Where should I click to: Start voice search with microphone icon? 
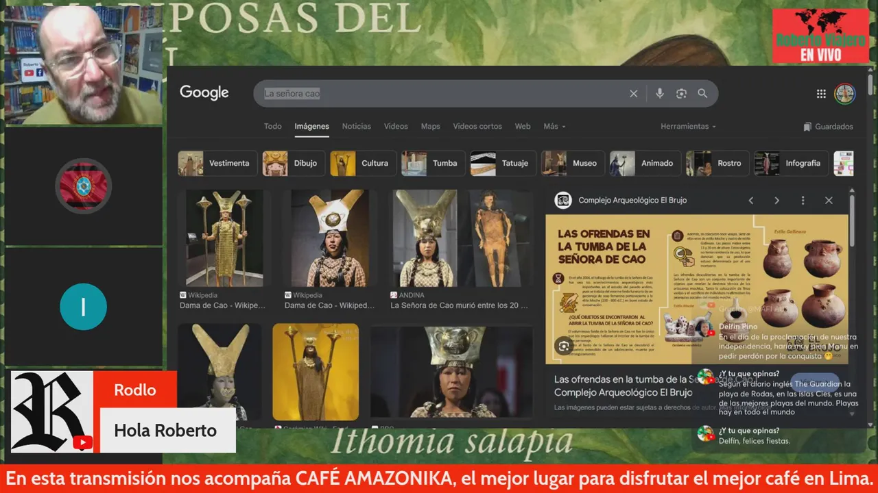[x=660, y=93]
